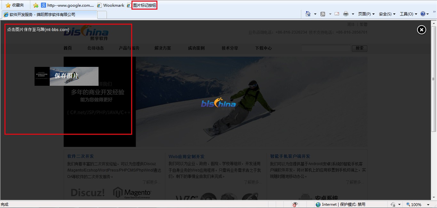Click the 公司动态 navigation item
The image size is (437, 208).
coord(95,48)
